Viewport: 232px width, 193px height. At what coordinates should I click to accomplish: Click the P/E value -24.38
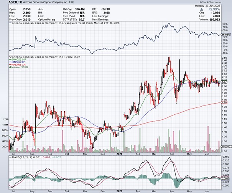click(x=105, y=9)
